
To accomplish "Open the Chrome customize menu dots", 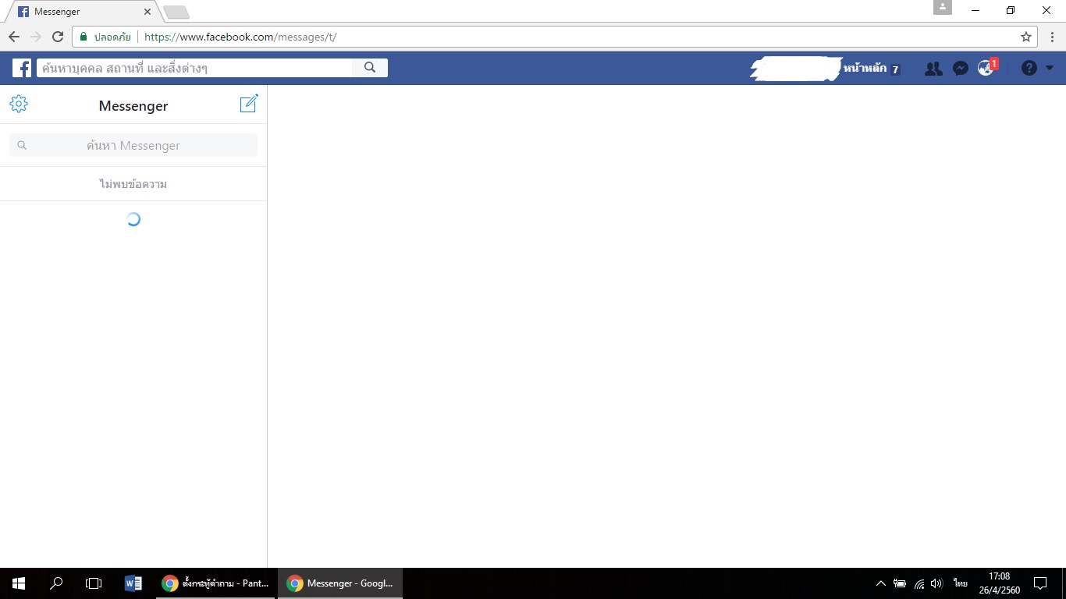I will point(1052,37).
